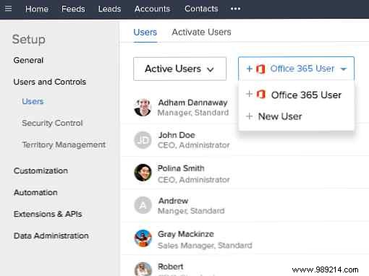Image resolution: width=369 pixels, height=276 pixels.
Task: Switch to the Activate Users tab
Action: pos(201,32)
